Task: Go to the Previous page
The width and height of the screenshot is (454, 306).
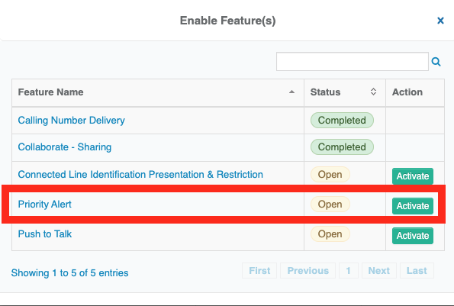Action: 307,271
